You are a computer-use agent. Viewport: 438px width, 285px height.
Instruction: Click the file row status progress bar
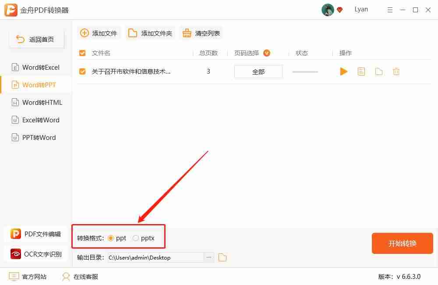coord(305,72)
